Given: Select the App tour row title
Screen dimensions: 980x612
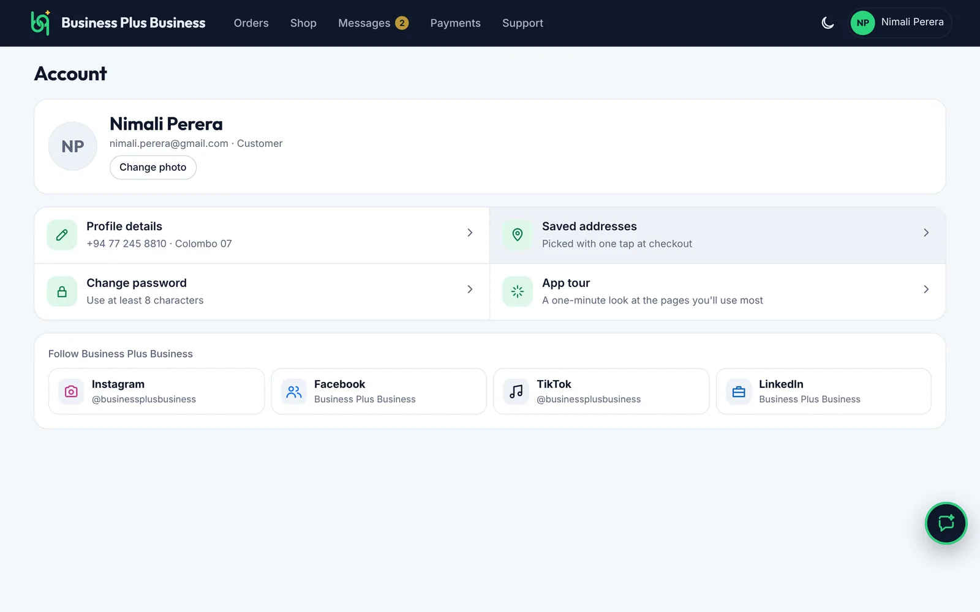Looking at the screenshot, I should 566,283.
